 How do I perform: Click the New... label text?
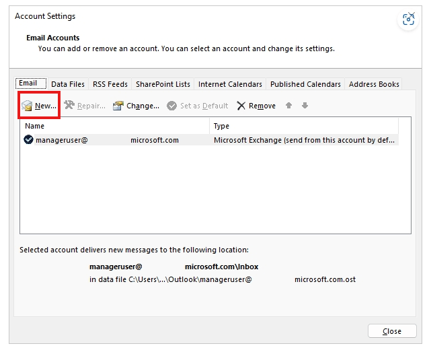pyautogui.click(x=46, y=106)
